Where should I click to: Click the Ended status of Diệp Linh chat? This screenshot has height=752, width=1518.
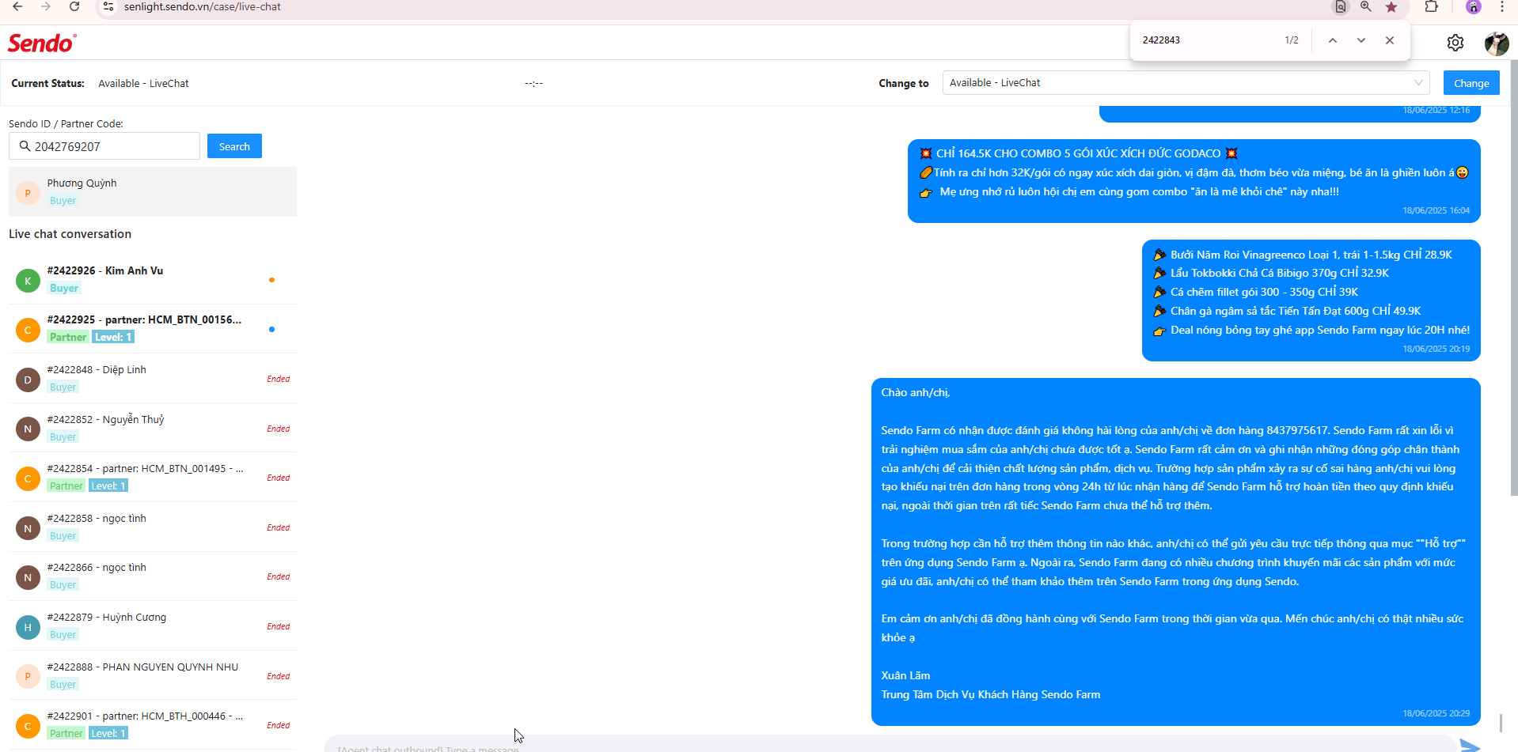(278, 380)
